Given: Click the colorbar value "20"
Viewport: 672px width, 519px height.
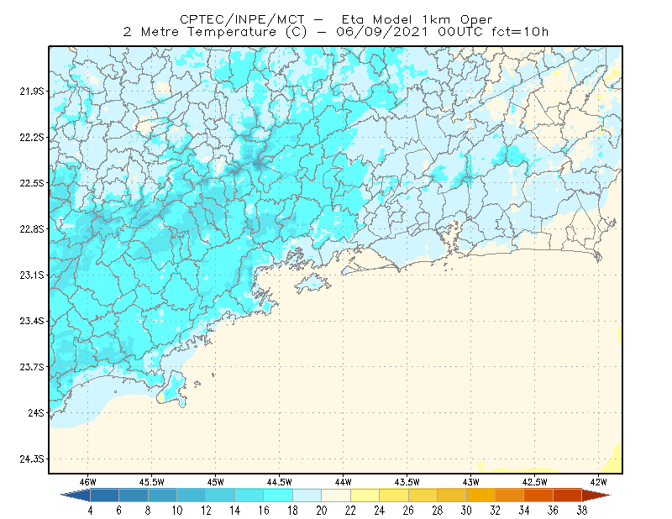Looking at the screenshot, I should [322, 511].
